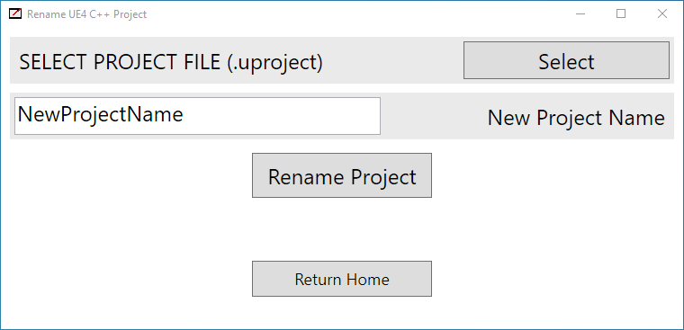This screenshot has height=330, width=684.
Task: Return to the home screen using Return Home
Action: point(342,279)
